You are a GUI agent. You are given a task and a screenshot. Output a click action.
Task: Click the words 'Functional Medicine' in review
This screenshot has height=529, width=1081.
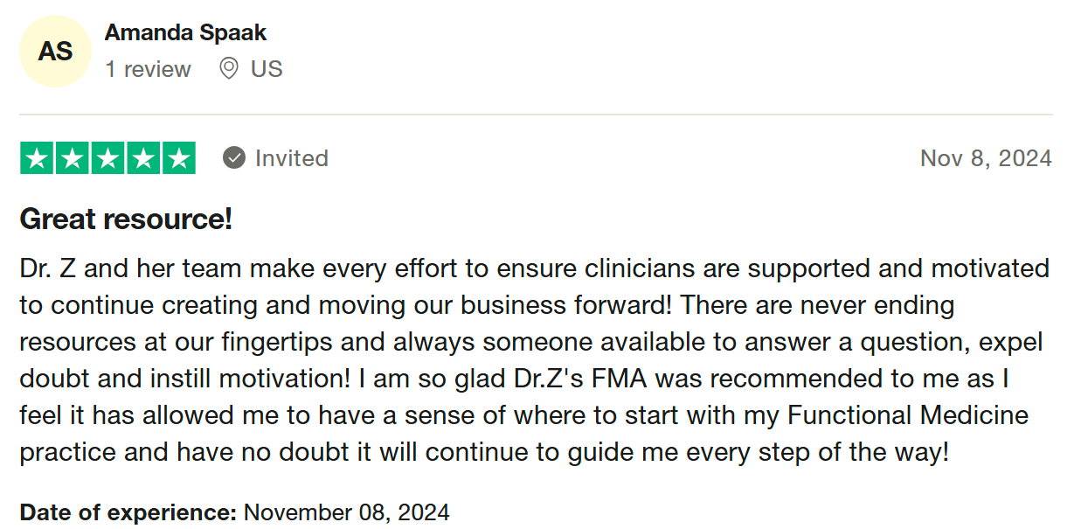point(908,415)
